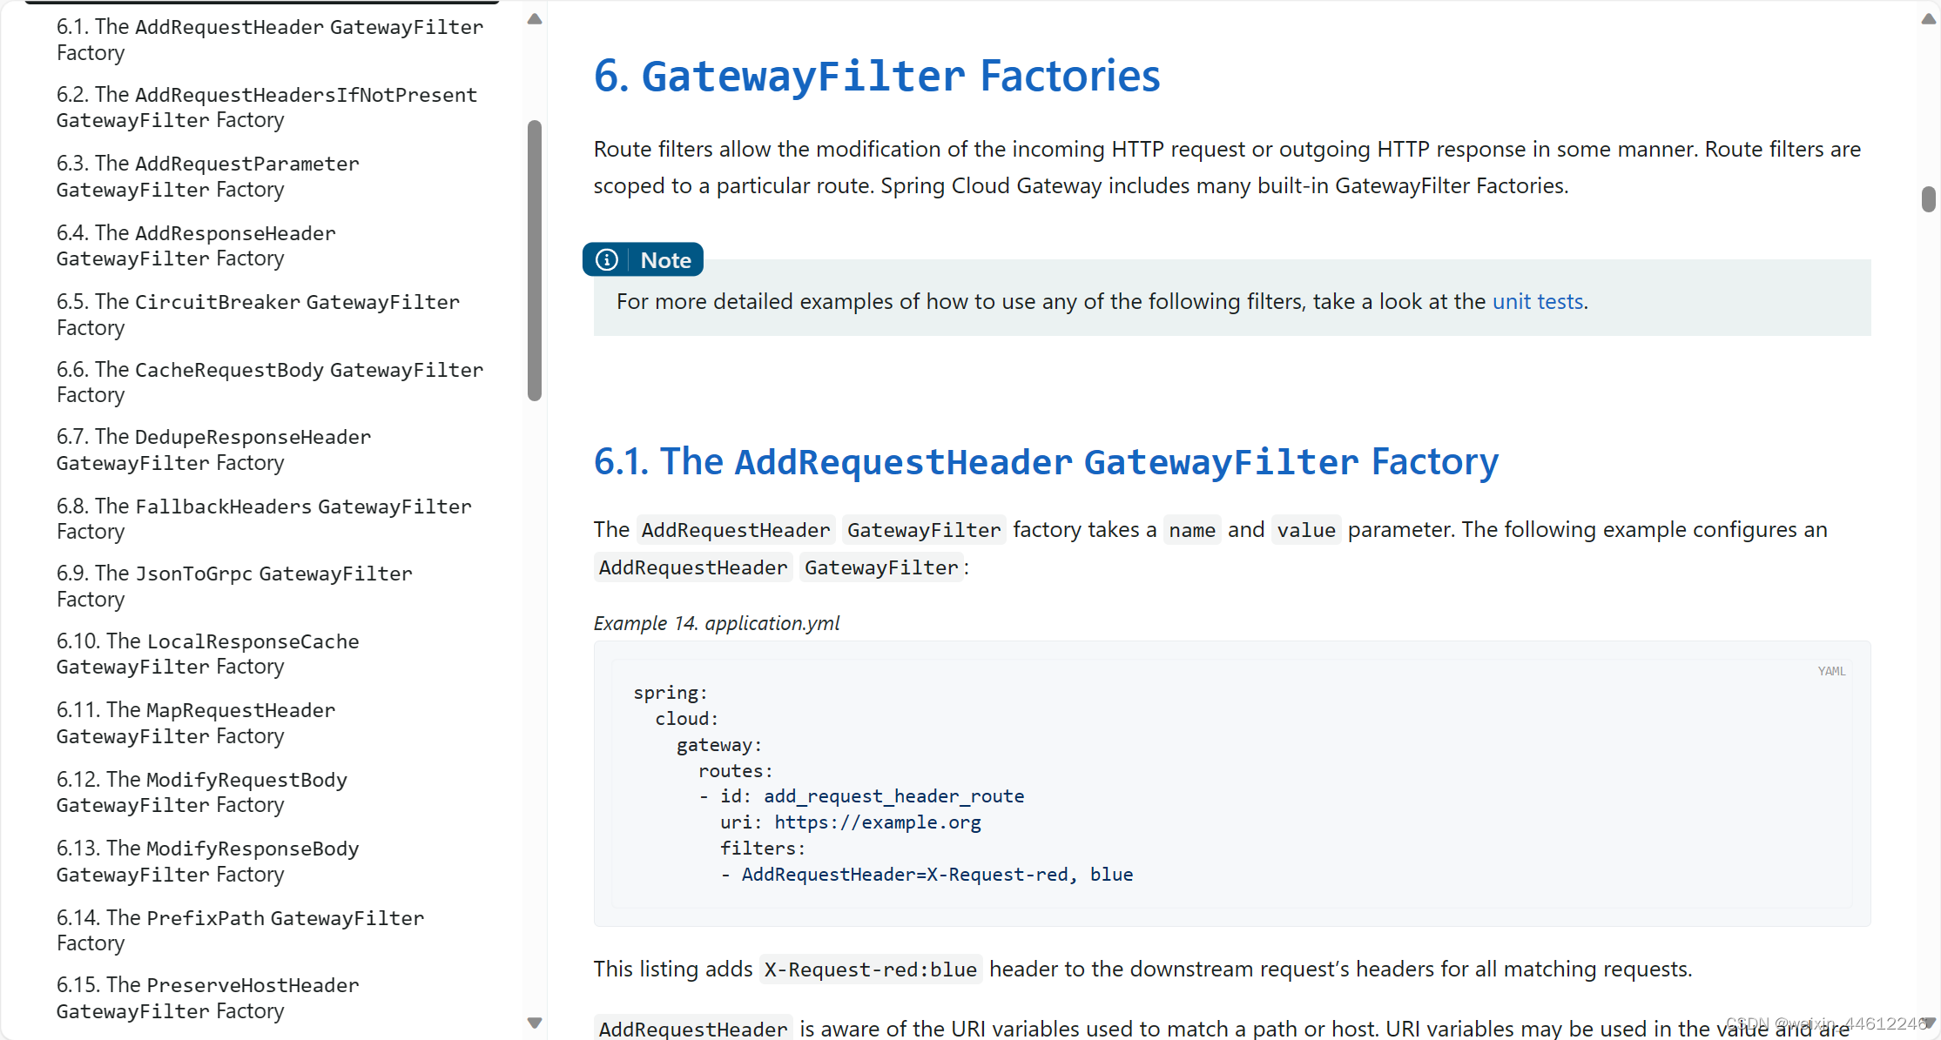Screen dimensions: 1941x1040
Task: Open sidebar entry 6.6 CacheRequestBody
Action: click(x=269, y=382)
